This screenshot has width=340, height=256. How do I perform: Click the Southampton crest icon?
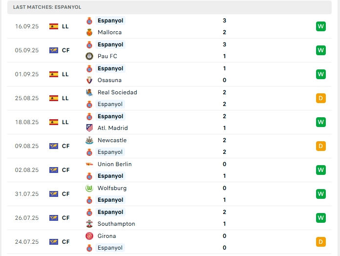tap(89, 224)
